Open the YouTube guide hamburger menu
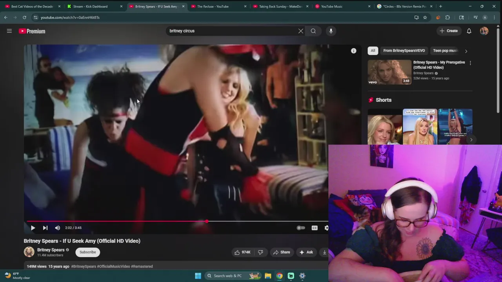This screenshot has width=502, height=282. tap(9, 31)
